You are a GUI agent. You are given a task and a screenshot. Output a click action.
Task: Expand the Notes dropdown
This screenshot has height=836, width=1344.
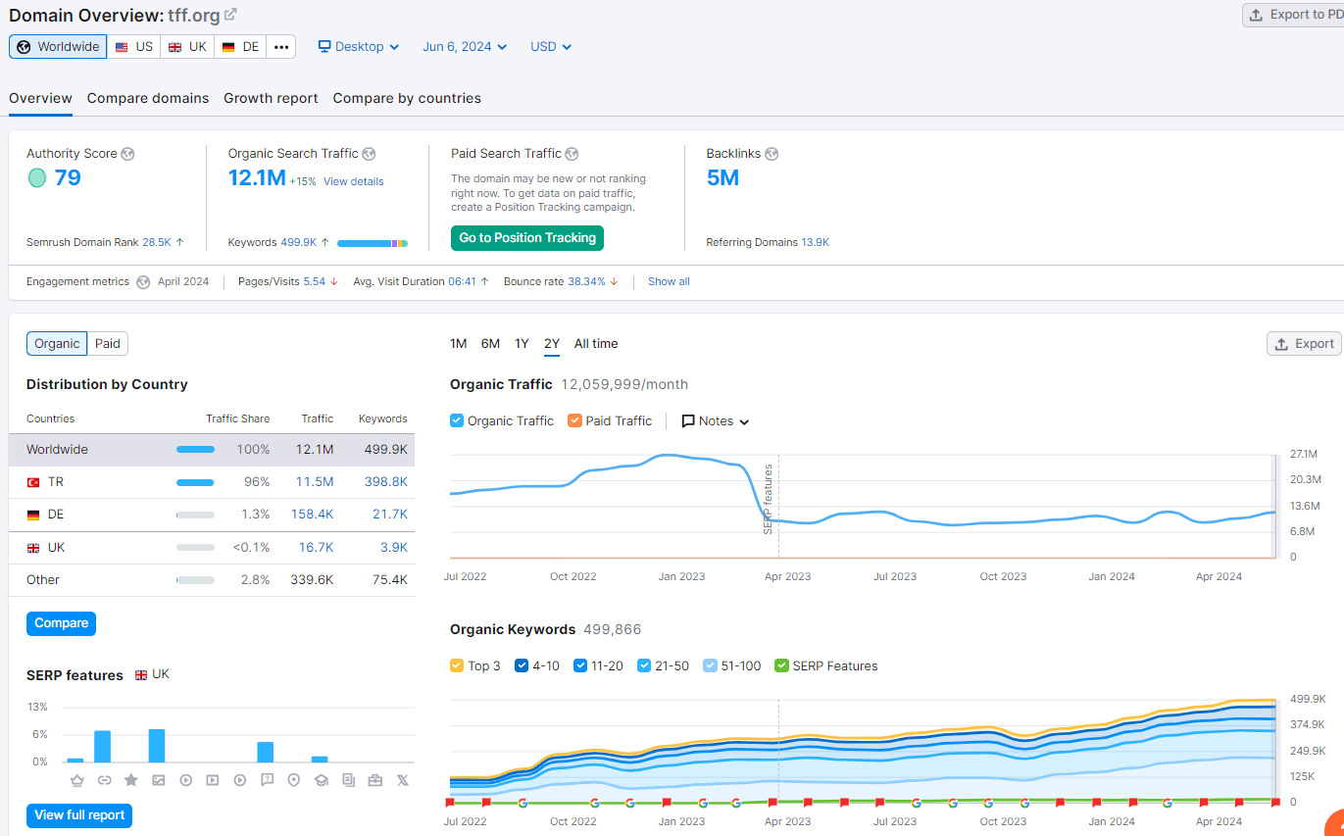click(x=716, y=421)
